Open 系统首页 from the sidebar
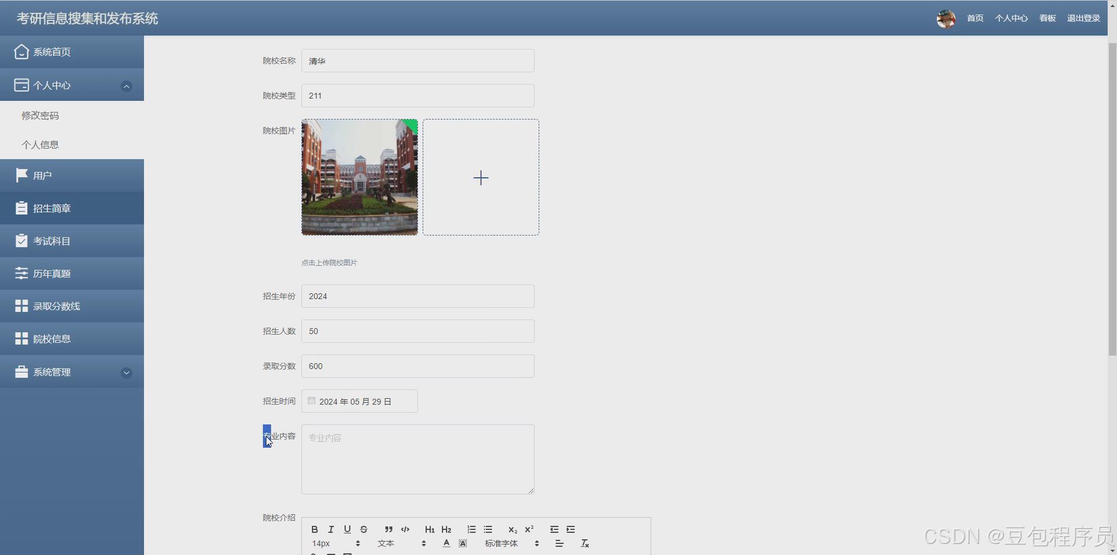Screen dimensions: 1117x555 72,52
